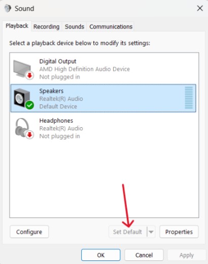This screenshot has width=208, height=264.
Task: Go to the Communications tab
Action: 111,26
